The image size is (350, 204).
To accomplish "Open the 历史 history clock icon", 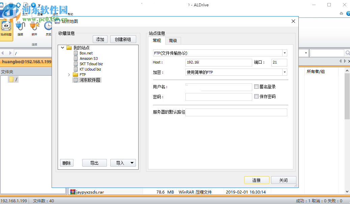I will point(47,26).
